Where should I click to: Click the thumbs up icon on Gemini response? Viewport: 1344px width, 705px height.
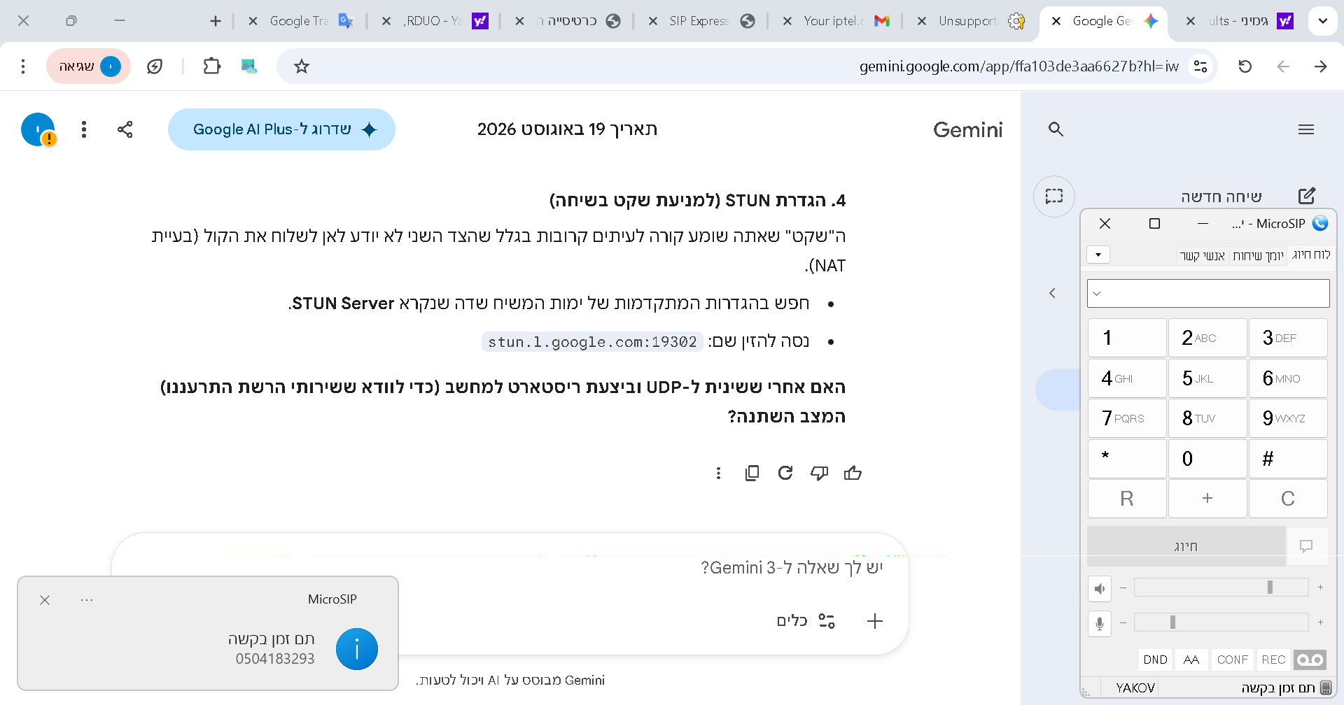[x=853, y=473]
